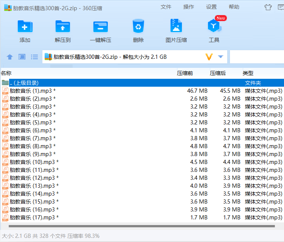Viewport: 284px width, 242px height.
Task: Click the Add (添加) archive icon
Action: pos(25,27)
